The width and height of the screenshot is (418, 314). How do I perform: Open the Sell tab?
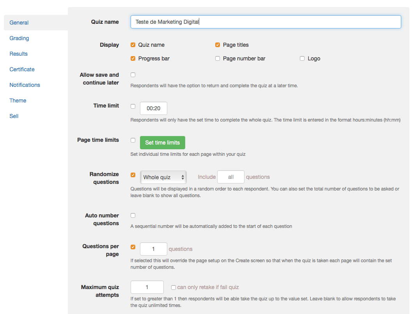[14, 116]
